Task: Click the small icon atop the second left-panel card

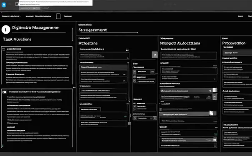Action: [x=5, y=92]
